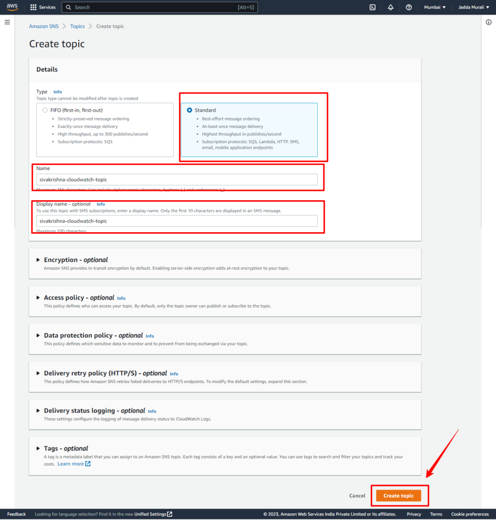The height and width of the screenshot is (520, 496).
Task: Expand the Data protection policy section
Action: coord(38,336)
